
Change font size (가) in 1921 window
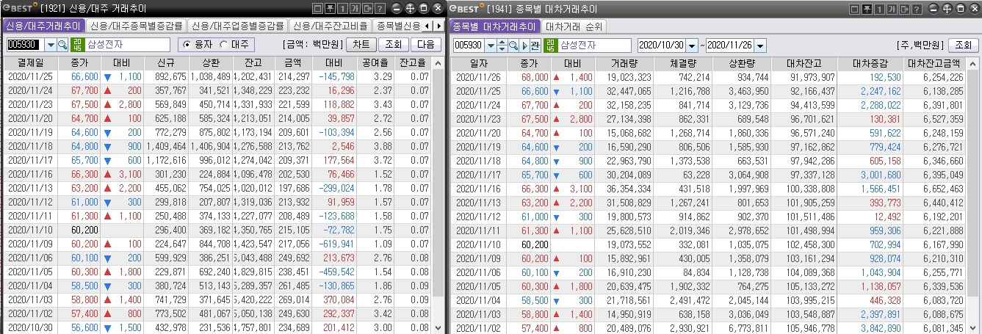pos(355,9)
